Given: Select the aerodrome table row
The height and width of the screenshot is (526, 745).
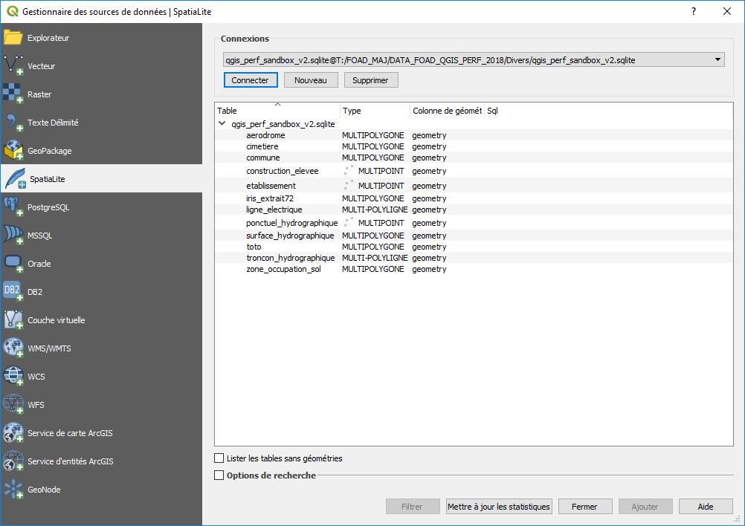Looking at the screenshot, I should point(265,135).
